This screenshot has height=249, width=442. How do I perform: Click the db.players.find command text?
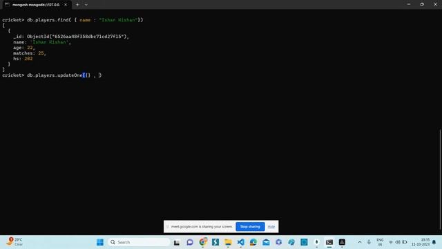85,20
